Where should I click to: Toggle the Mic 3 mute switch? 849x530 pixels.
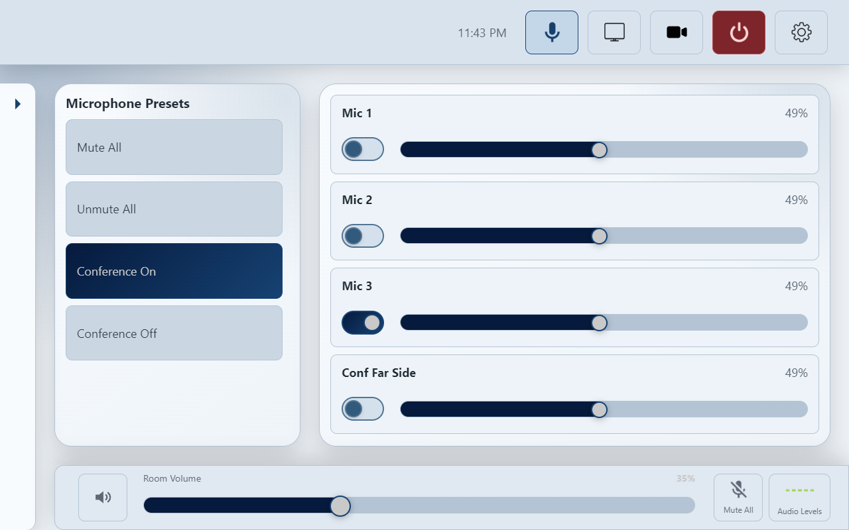click(363, 323)
